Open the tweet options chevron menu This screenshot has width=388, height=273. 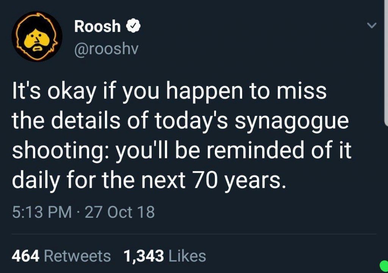point(373,26)
